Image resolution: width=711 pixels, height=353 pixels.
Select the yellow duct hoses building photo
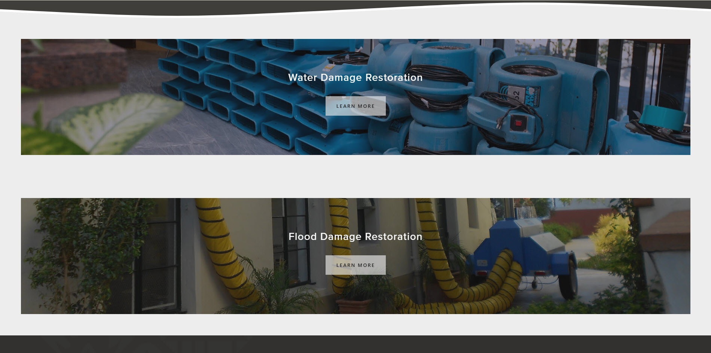tap(355, 256)
